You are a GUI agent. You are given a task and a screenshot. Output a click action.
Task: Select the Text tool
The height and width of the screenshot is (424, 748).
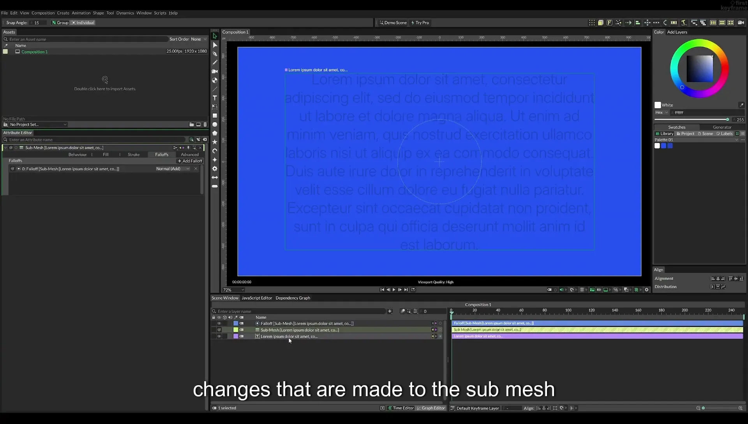click(215, 98)
